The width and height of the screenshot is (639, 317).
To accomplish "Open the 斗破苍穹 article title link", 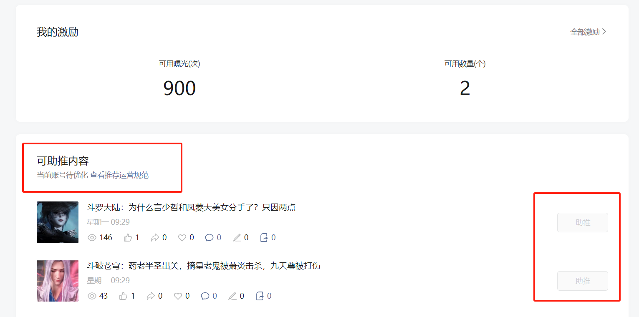I will 204,266.
